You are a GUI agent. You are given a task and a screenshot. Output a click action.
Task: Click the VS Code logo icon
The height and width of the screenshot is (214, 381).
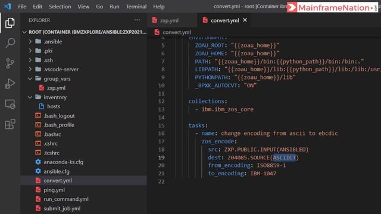coord(8,7)
